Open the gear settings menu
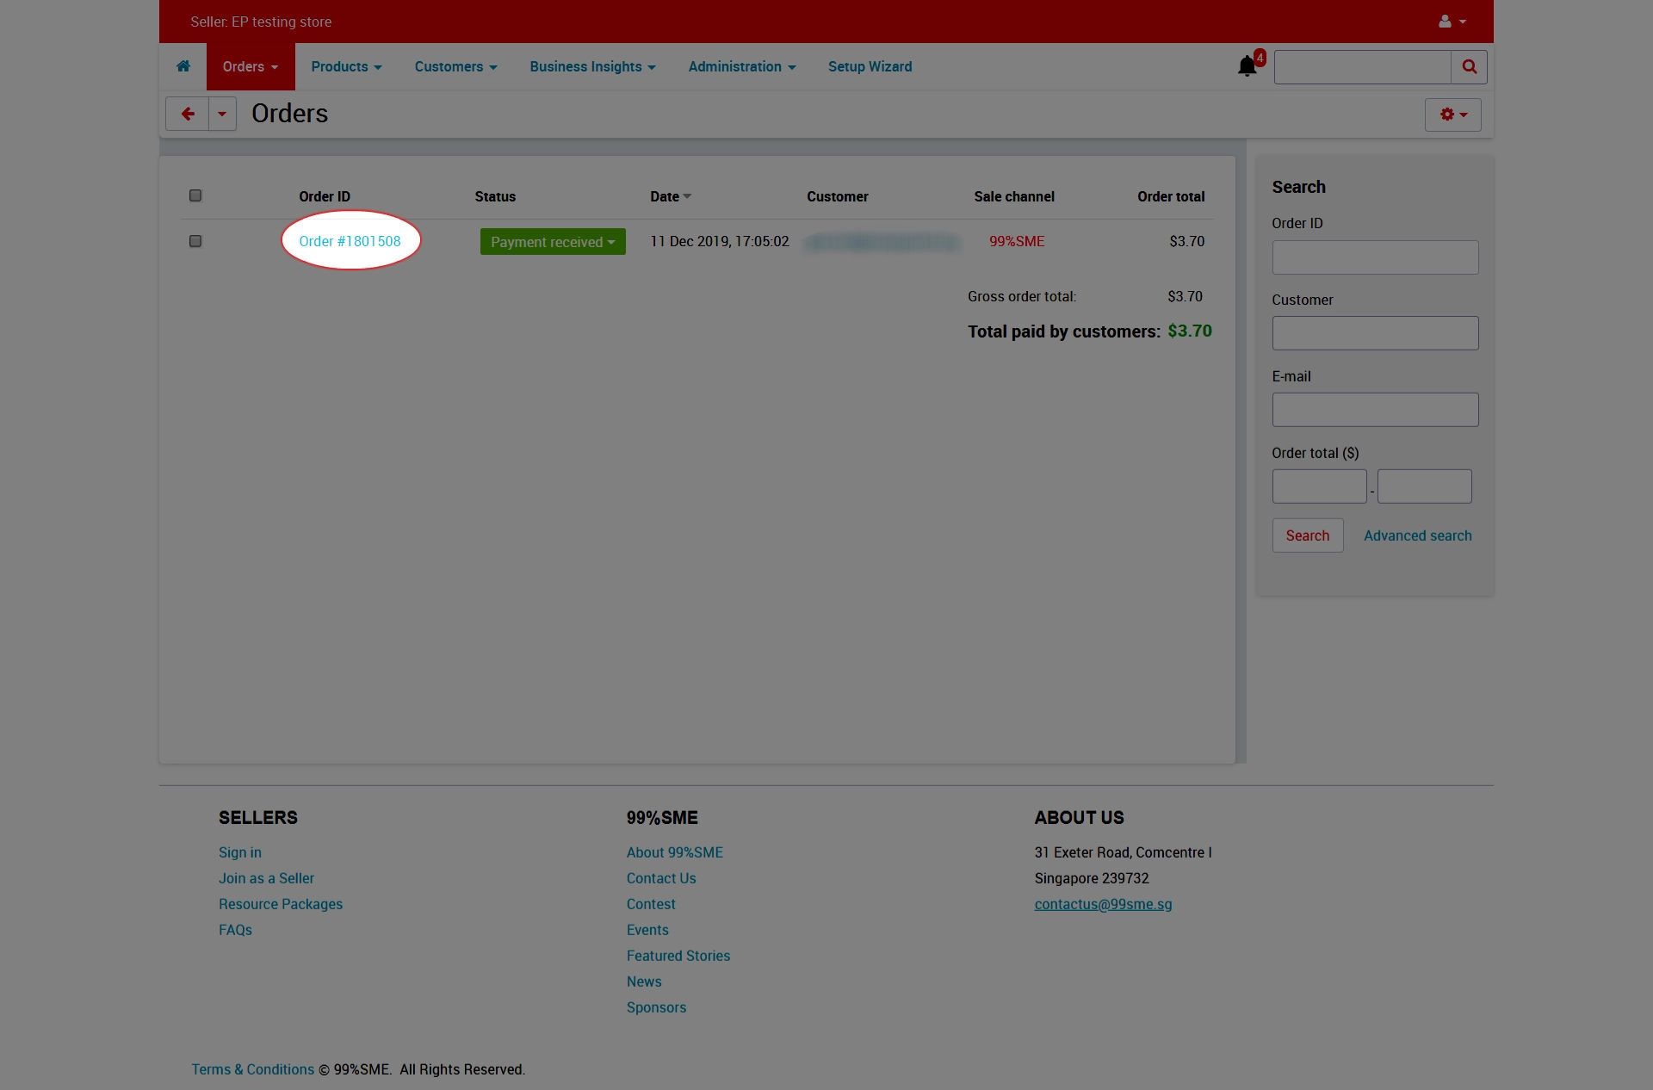Screen dimensions: 1653x1090 point(1452,115)
